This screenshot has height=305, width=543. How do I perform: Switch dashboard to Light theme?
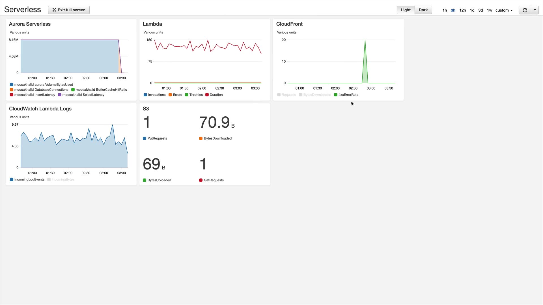406,10
